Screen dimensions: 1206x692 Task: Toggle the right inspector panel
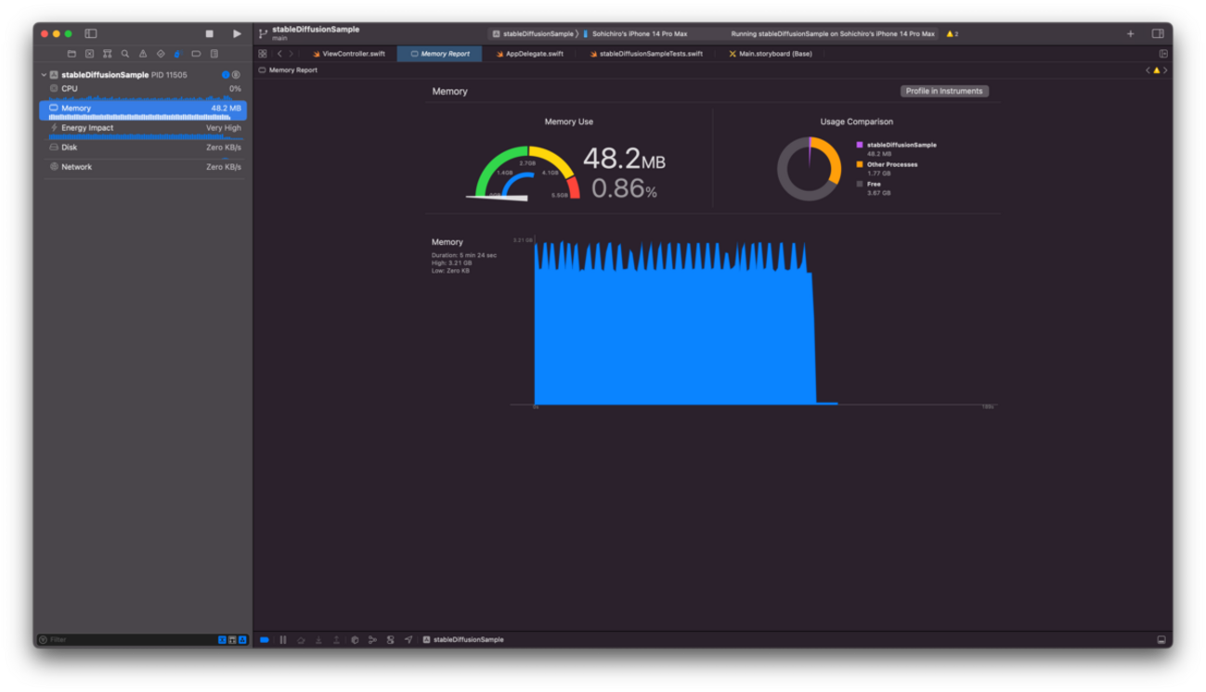click(1158, 33)
